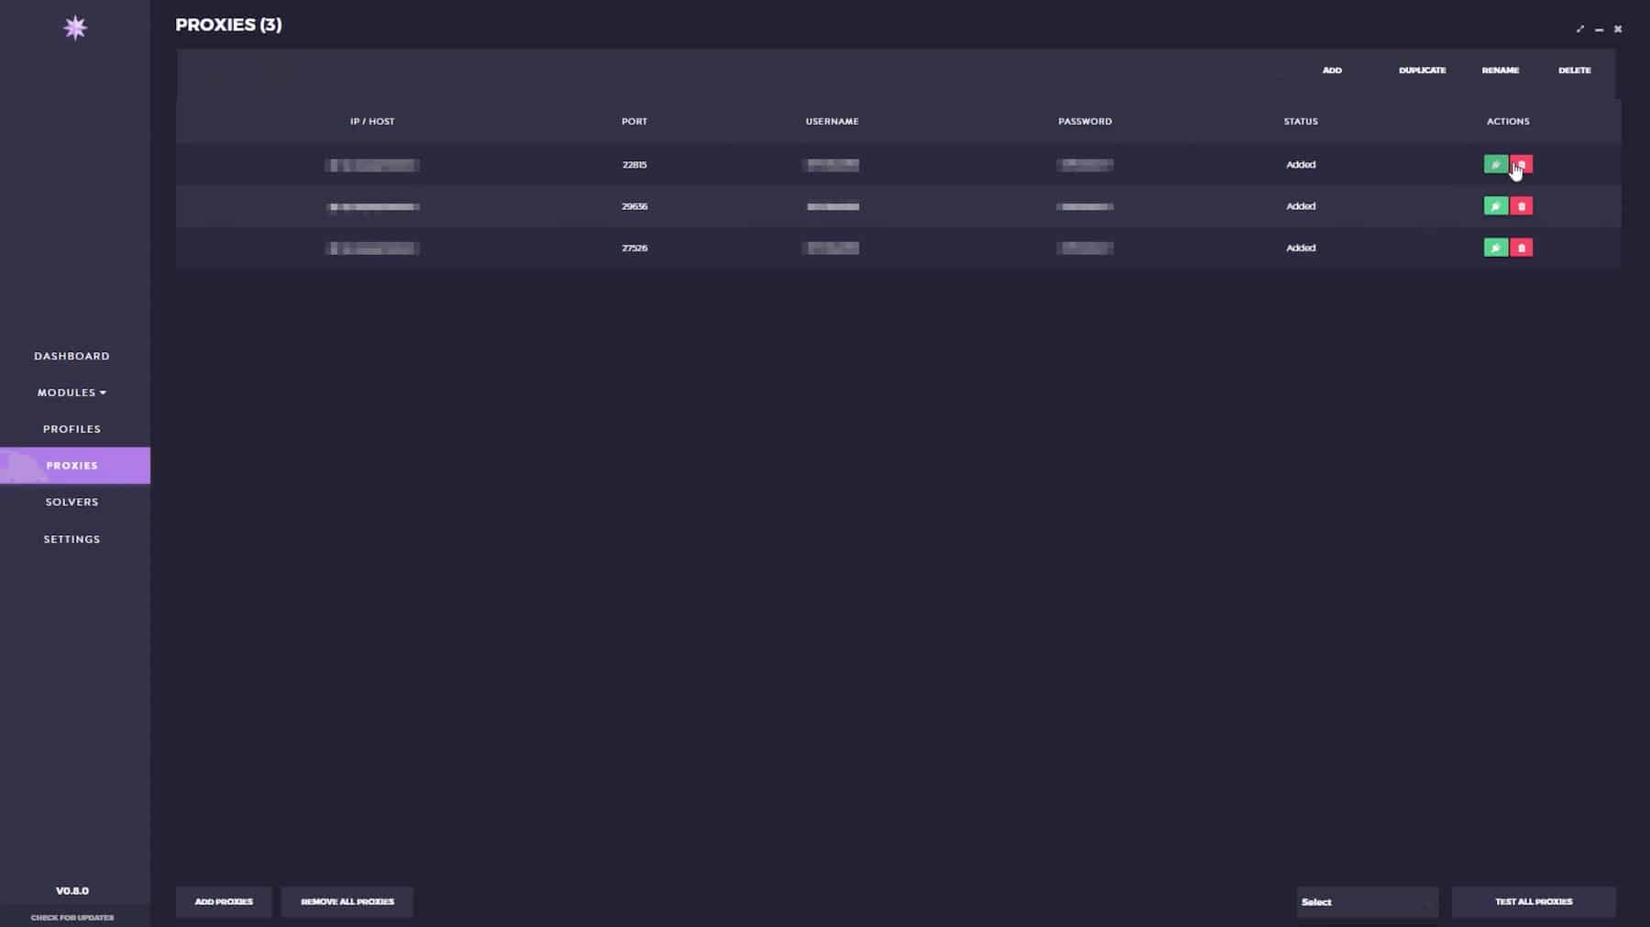The width and height of the screenshot is (1650, 927).
Task: Open the Select dropdown at the bottom
Action: click(1367, 902)
